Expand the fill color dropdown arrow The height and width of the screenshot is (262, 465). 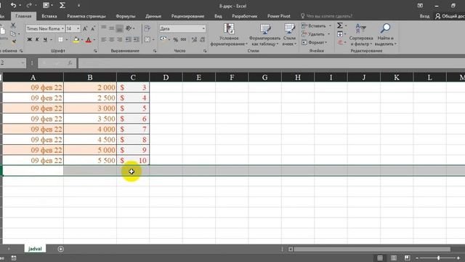82,39
